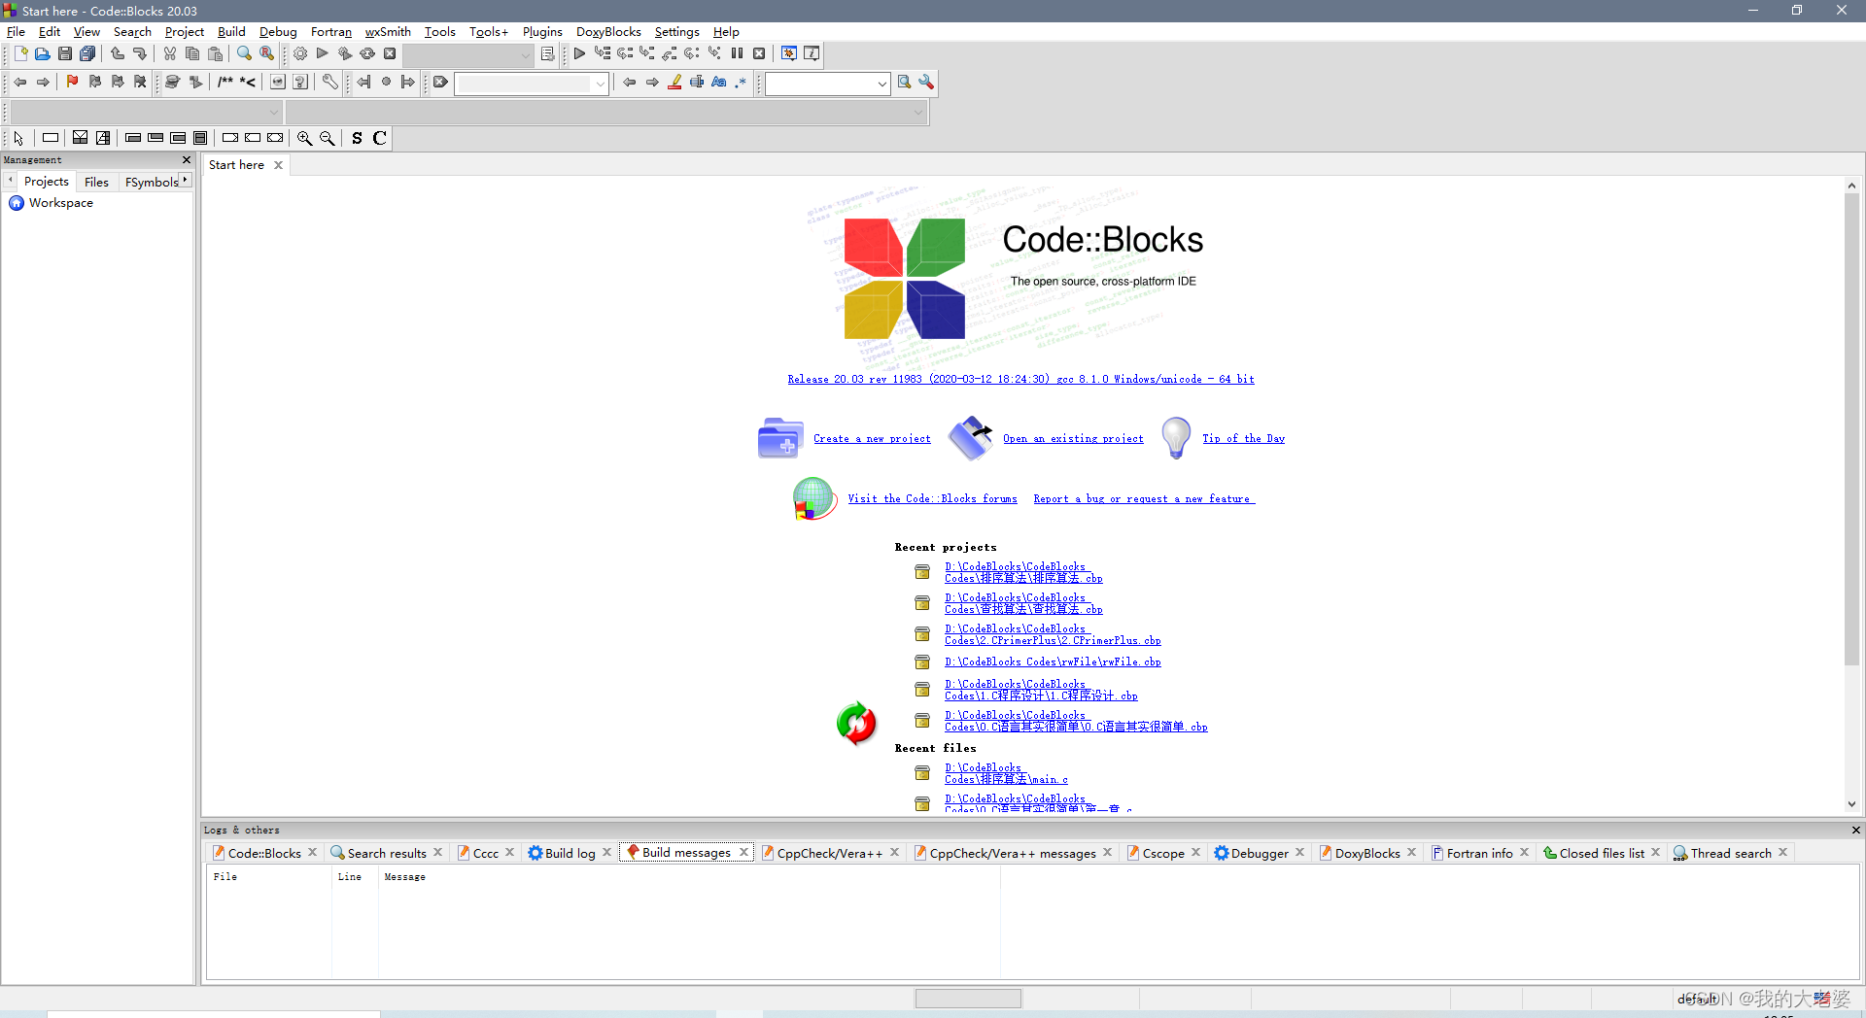
Task: Close the Start here tab
Action: click(278, 165)
